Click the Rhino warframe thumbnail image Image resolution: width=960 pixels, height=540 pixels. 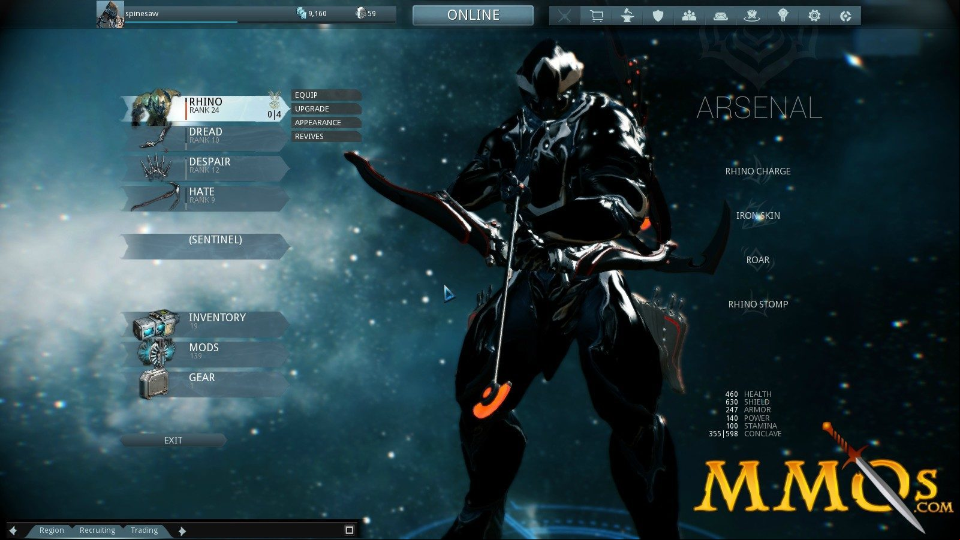click(x=157, y=107)
